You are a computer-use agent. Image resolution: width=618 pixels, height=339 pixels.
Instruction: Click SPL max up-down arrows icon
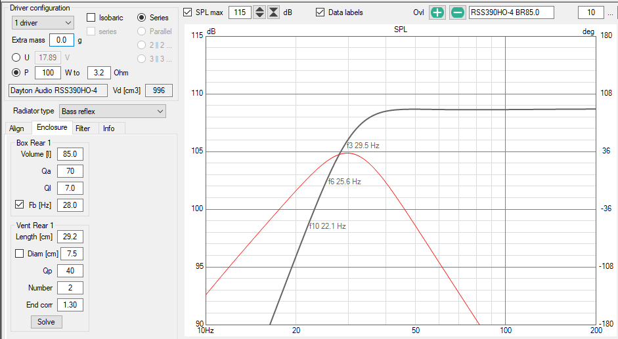tap(259, 12)
